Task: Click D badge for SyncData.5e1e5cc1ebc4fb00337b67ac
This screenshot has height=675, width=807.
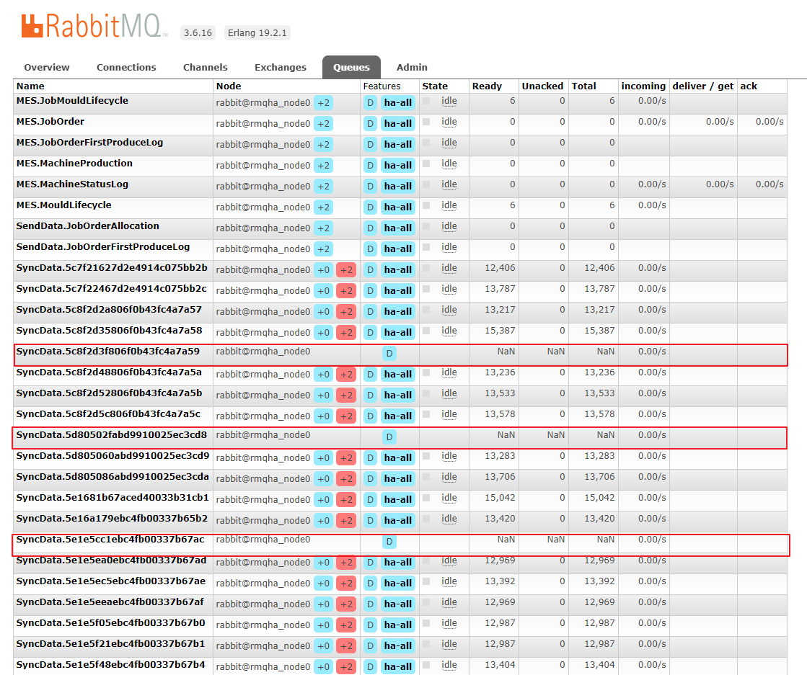Action: click(x=389, y=541)
